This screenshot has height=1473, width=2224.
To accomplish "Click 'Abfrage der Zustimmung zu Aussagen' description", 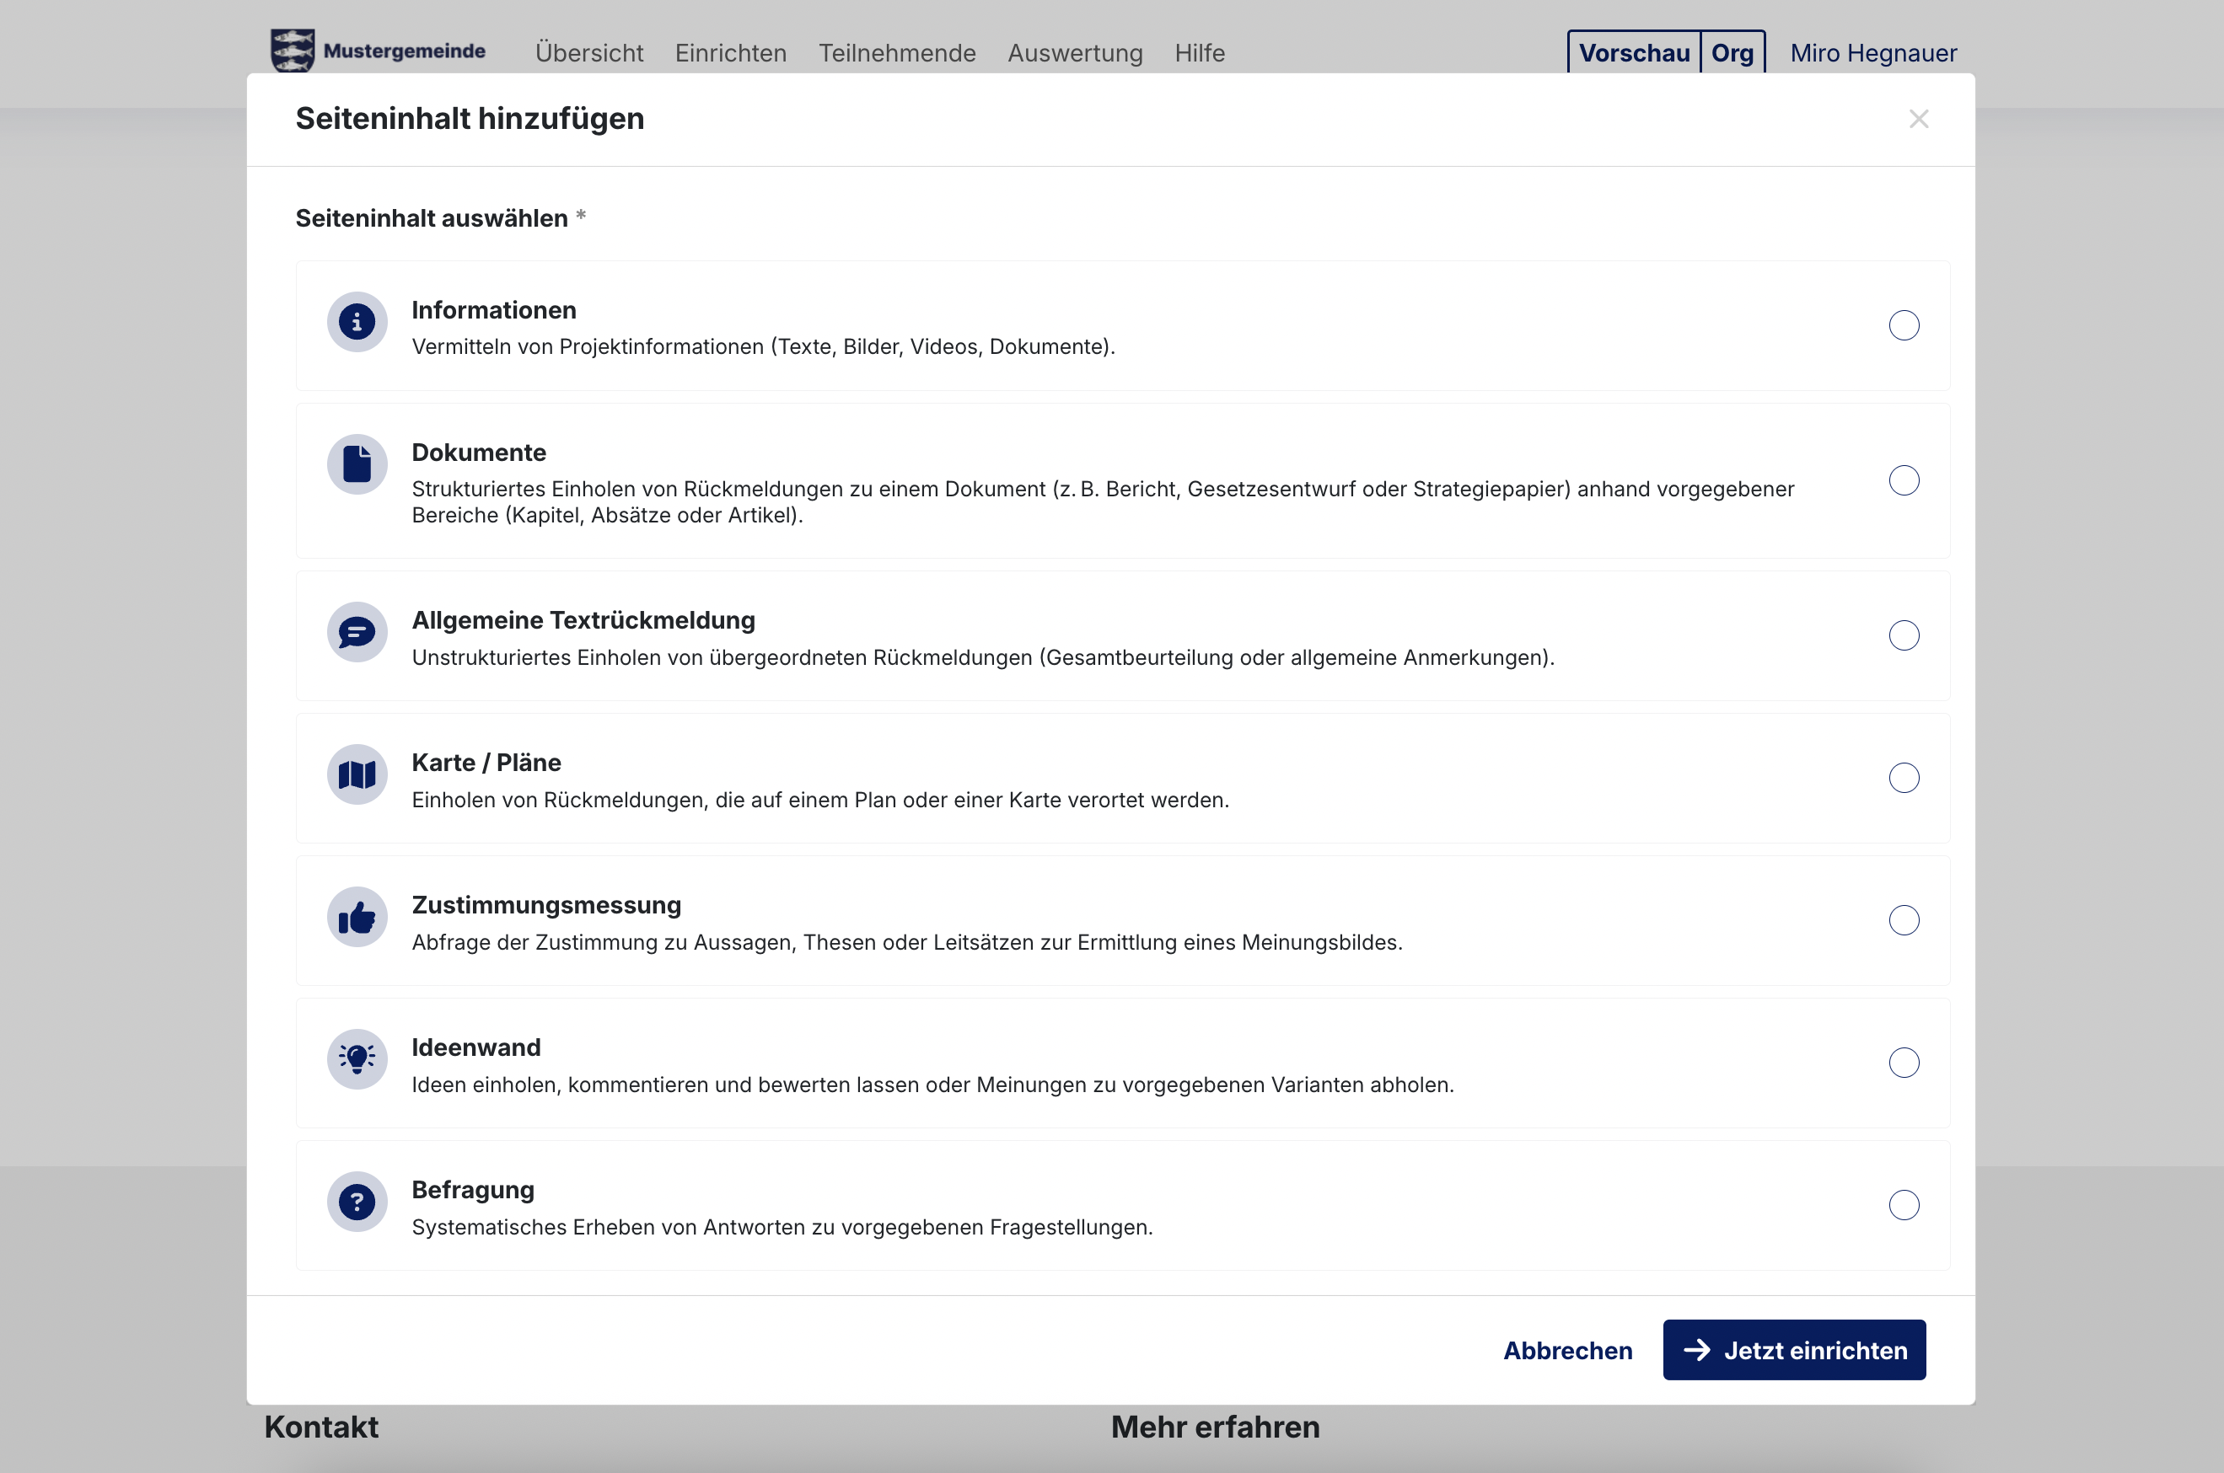I will pyautogui.click(x=906, y=942).
